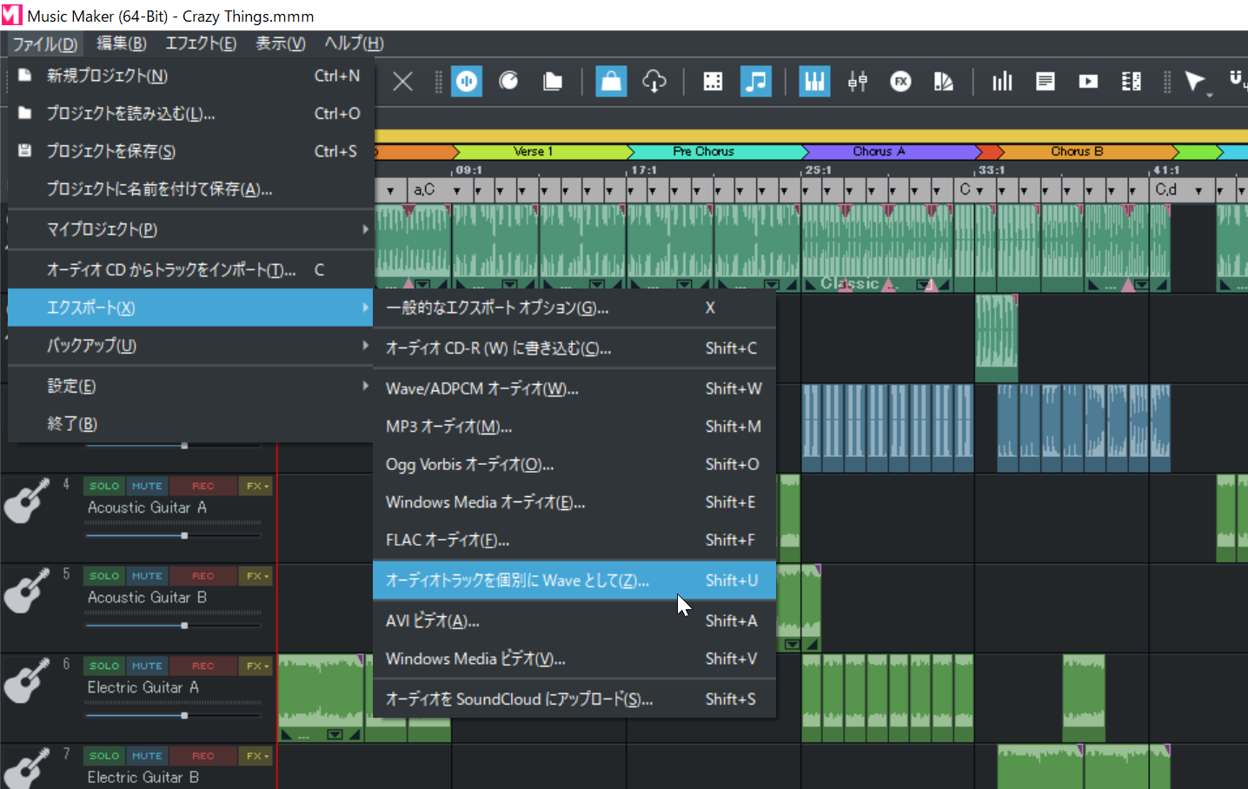Viewport: 1248px width, 789px height.
Task: Open the エフェクト(E) menu
Action: 201,43
